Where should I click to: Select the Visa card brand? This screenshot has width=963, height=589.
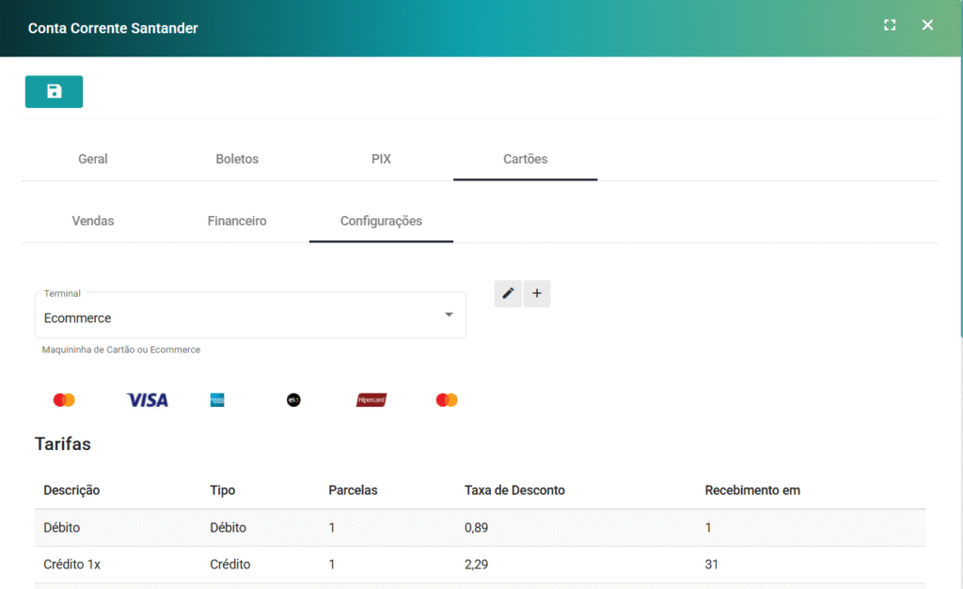147,400
